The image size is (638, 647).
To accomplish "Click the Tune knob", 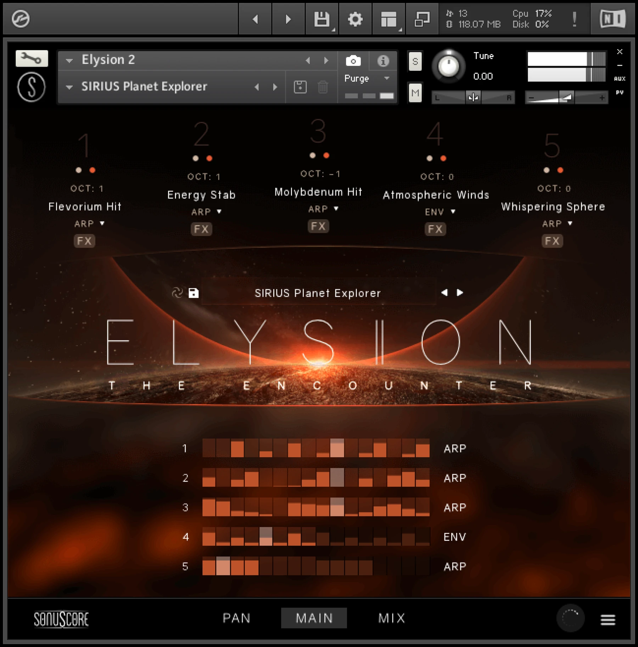I will pyautogui.click(x=448, y=66).
